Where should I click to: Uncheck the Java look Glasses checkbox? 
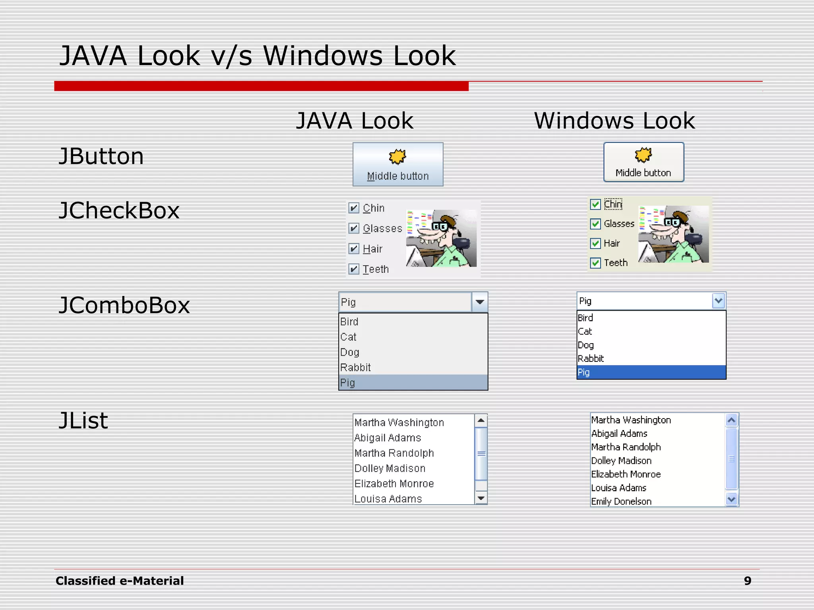354,228
